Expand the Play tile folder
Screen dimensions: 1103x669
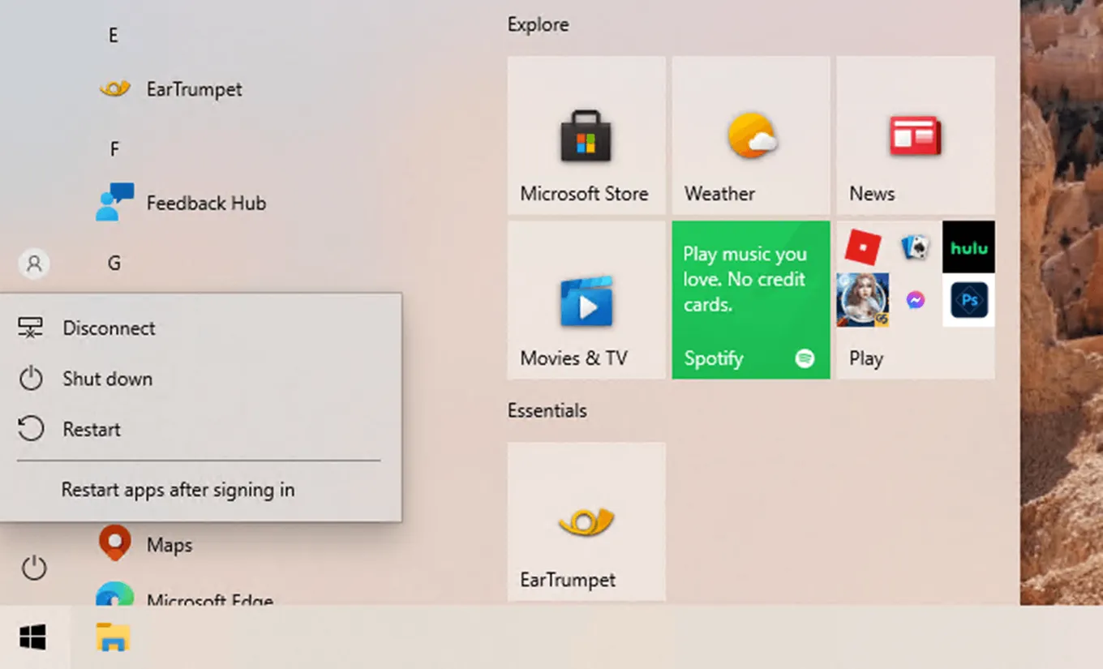click(x=916, y=299)
